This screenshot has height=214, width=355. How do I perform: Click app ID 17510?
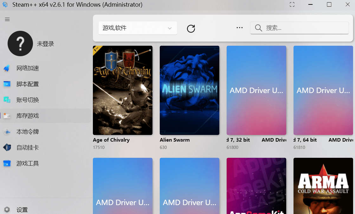pos(99,147)
